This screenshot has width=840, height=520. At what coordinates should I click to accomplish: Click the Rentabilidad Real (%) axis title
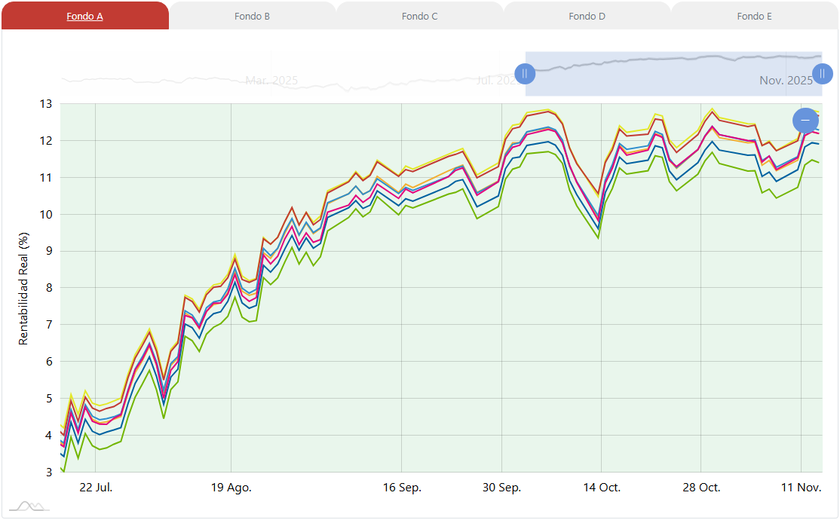pyautogui.click(x=23, y=288)
